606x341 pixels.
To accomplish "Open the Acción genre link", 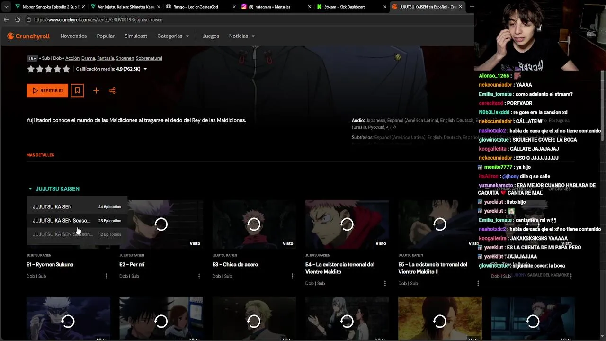I will (x=72, y=58).
